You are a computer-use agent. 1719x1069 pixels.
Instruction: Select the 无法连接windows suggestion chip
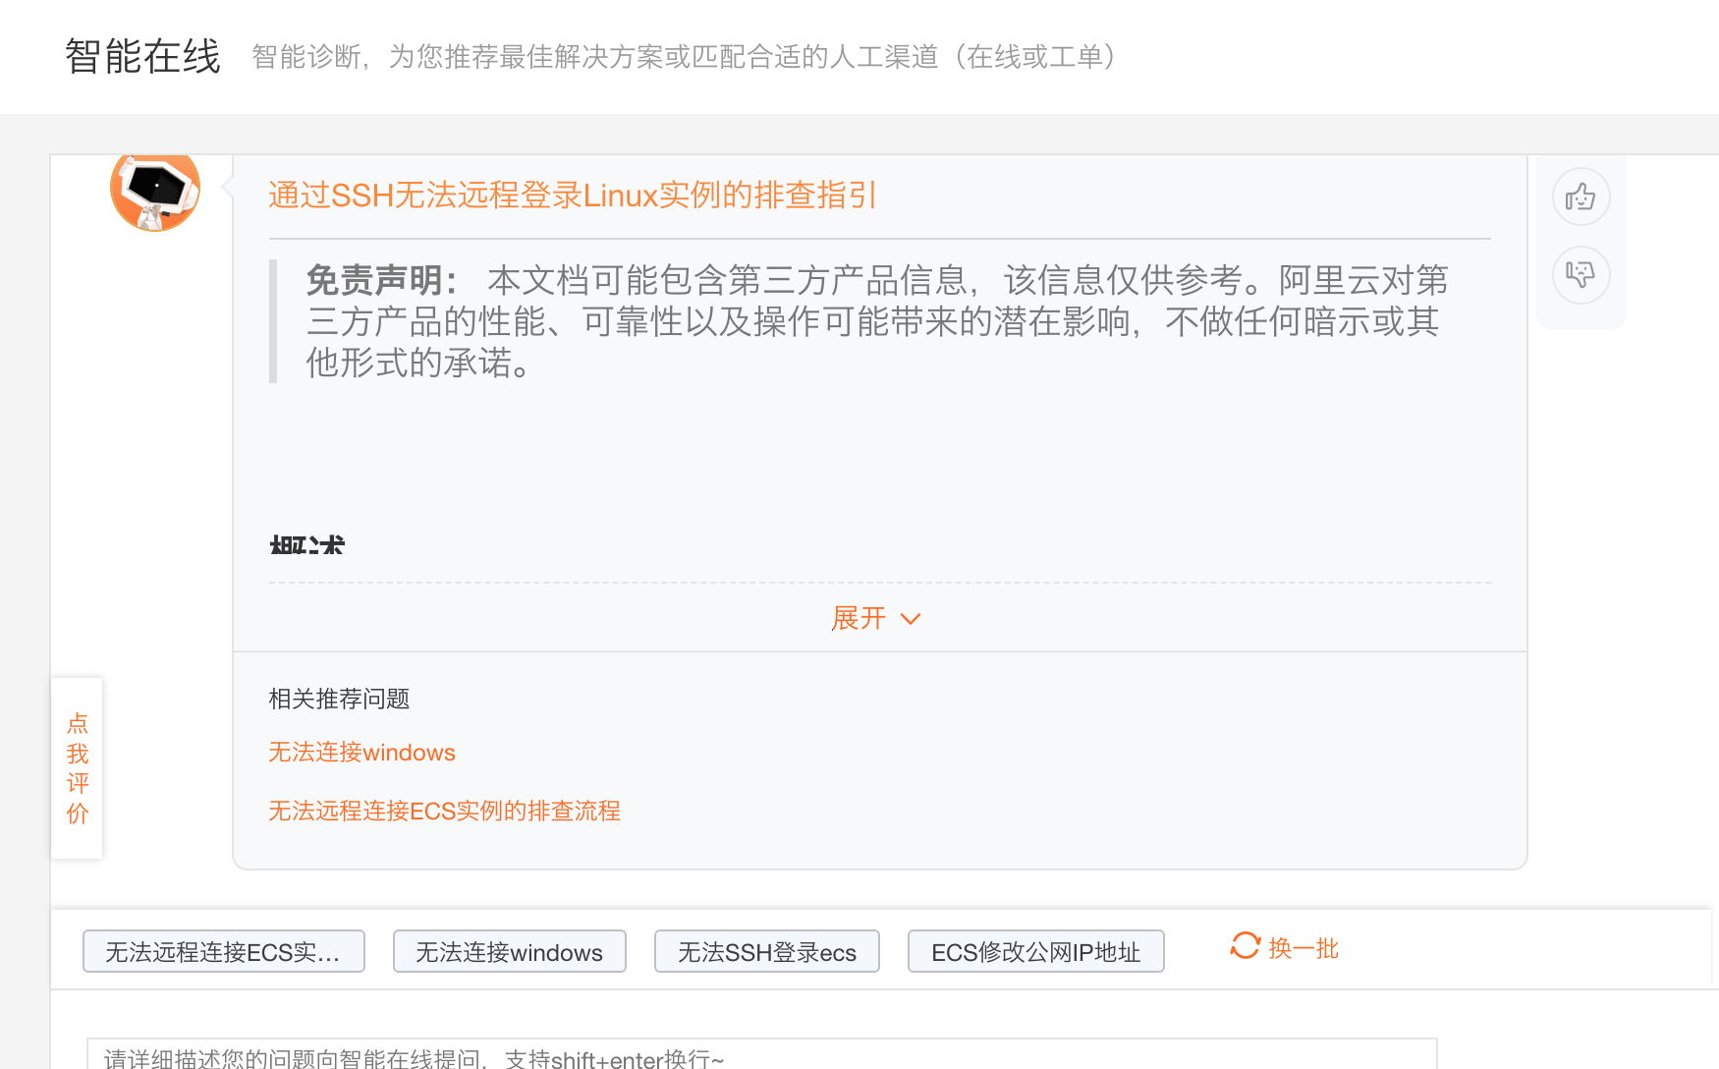point(510,951)
